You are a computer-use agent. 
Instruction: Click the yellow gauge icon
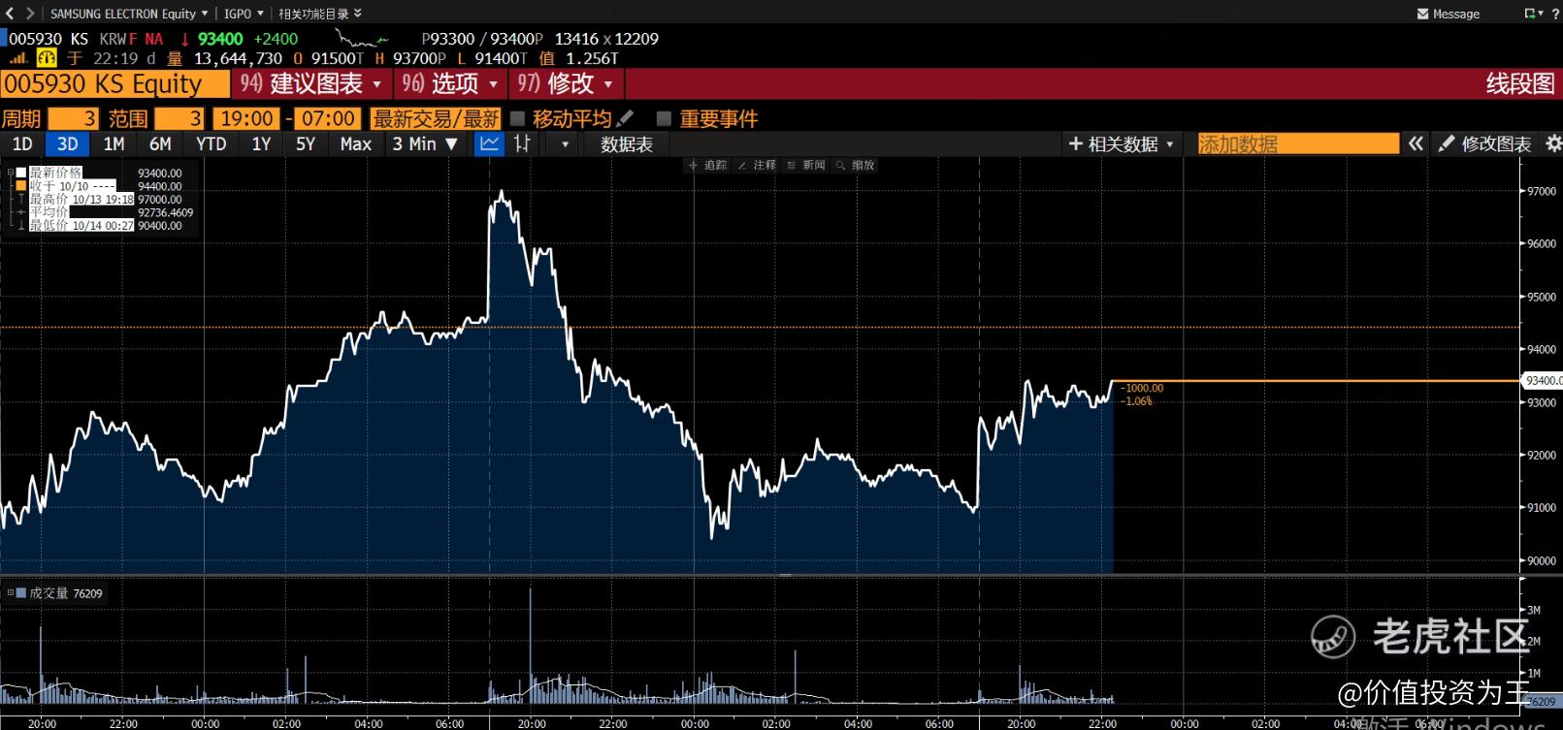point(47,58)
